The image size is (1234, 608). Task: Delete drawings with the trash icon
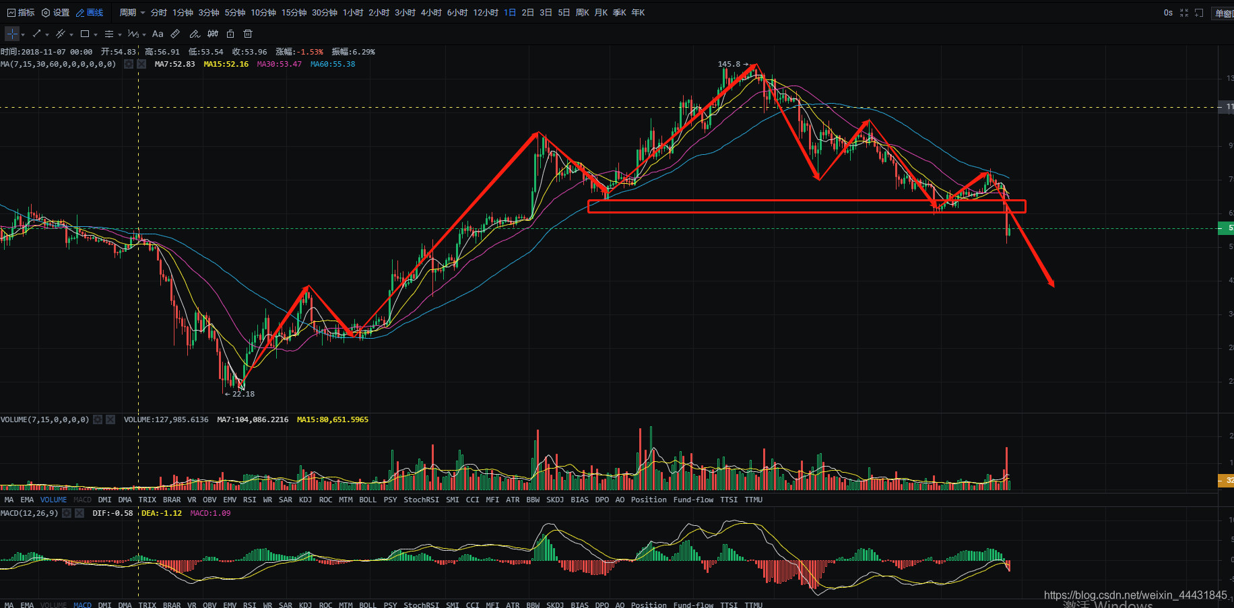(248, 34)
